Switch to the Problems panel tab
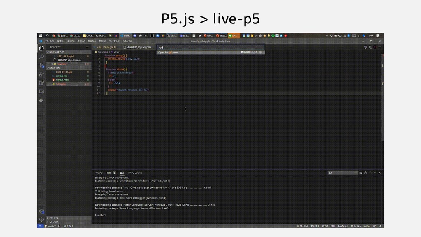 pos(111,173)
